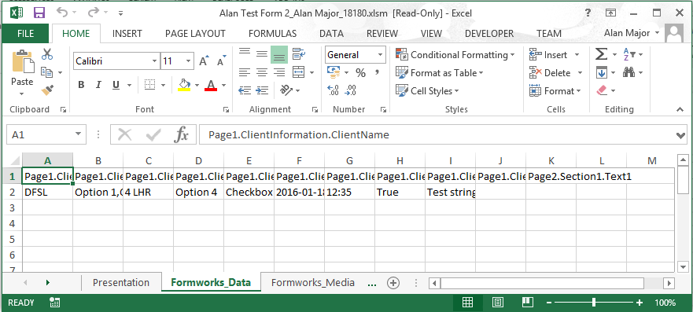Click the Insert Function fx icon

click(181, 134)
